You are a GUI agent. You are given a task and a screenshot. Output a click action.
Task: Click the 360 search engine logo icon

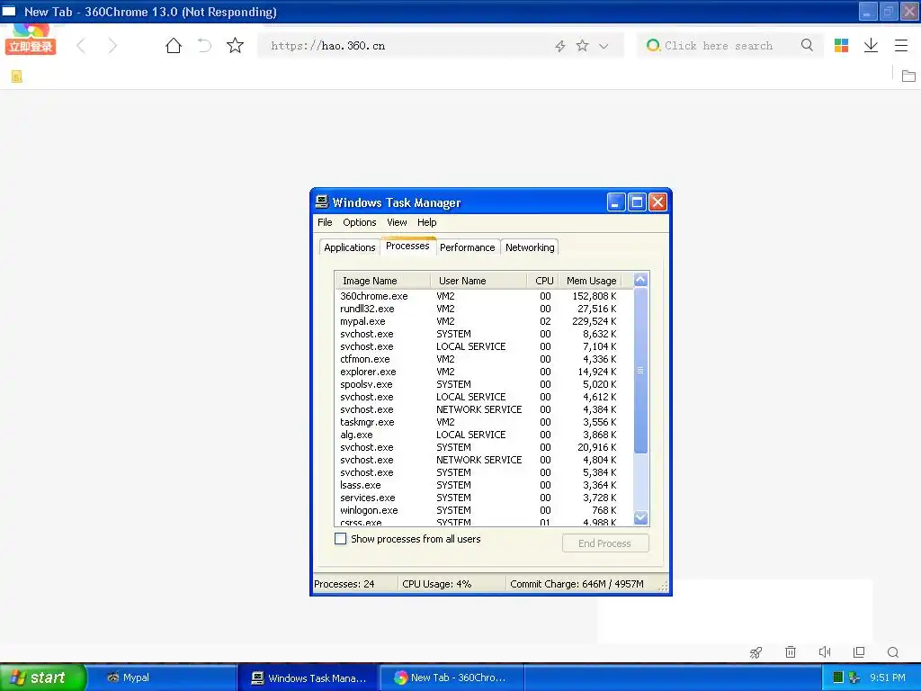click(x=653, y=45)
